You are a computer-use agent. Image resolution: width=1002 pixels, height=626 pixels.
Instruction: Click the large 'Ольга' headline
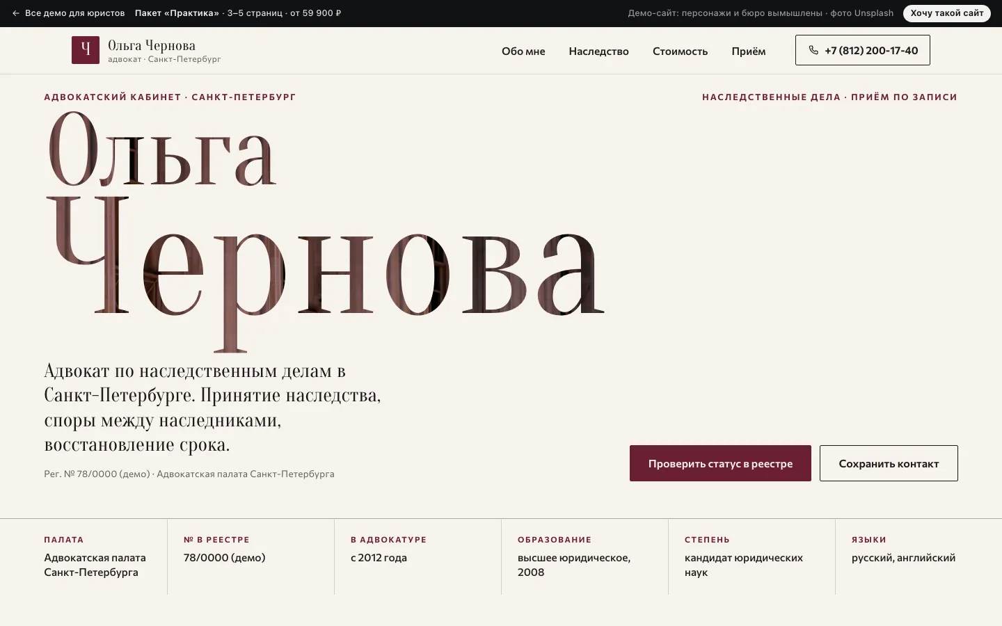161,150
